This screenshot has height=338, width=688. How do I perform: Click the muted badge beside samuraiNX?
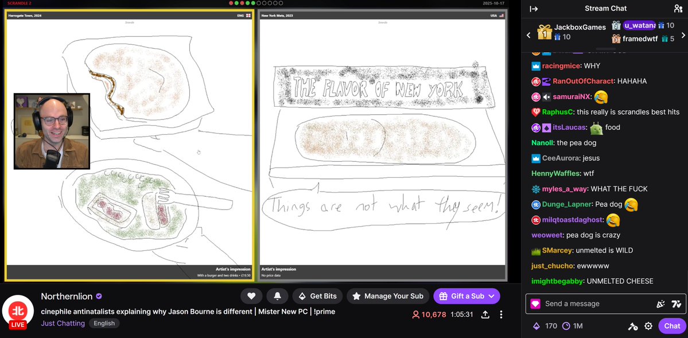tap(546, 97)
